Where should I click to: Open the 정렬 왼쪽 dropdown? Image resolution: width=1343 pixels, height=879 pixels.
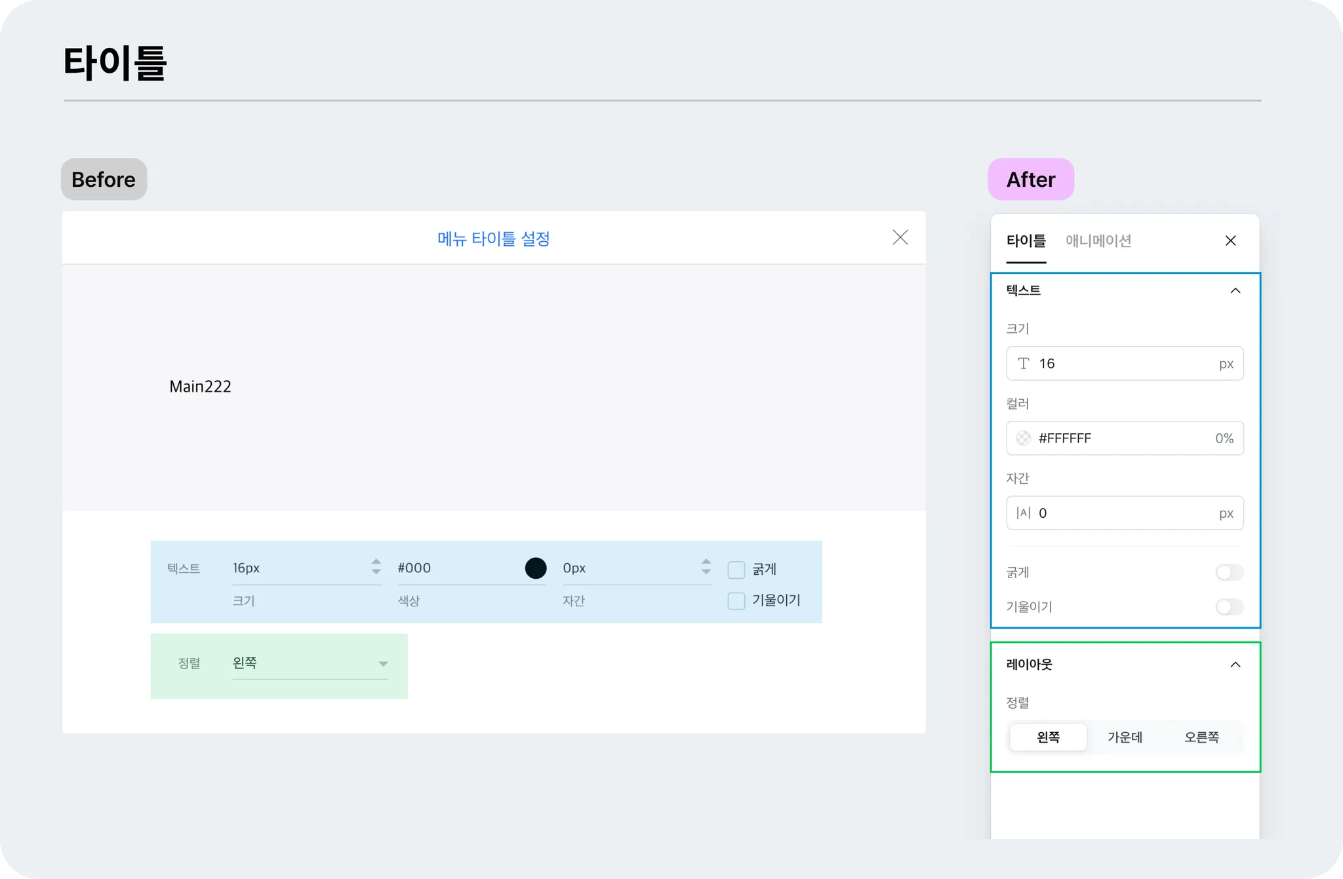[310, 663]
